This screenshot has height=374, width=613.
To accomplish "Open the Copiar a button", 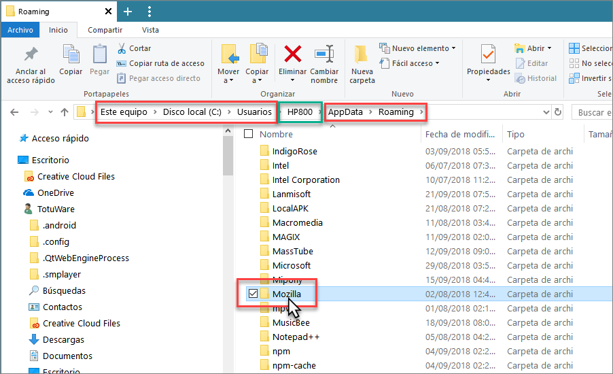I will coord(257,64).
